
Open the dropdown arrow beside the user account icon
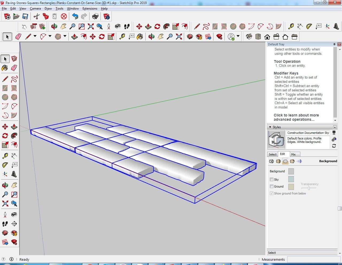tap(238, 36)
